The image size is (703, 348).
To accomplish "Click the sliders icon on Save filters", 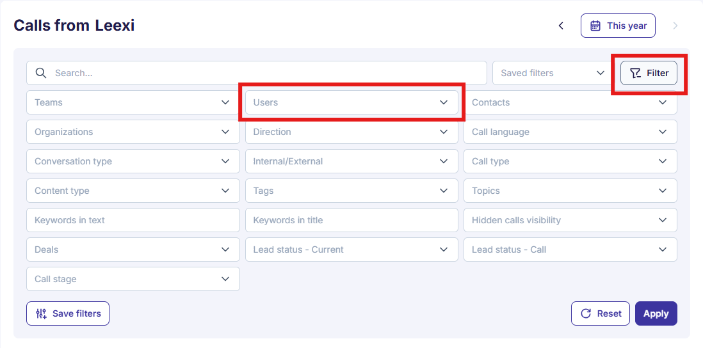I will tap(41, 313).
